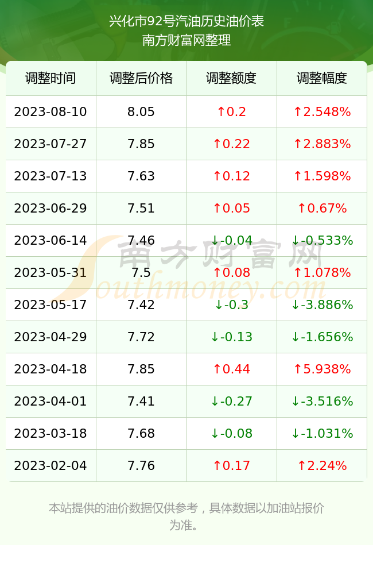Click the 调整后价格 column header
This screenshot has width=373, height=563.
click(141, 78)
